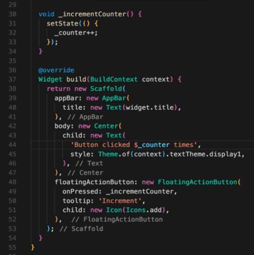This screenshot has width=254, height=255.
Task: Click widget.title on line 40
Action: (150, 107)
